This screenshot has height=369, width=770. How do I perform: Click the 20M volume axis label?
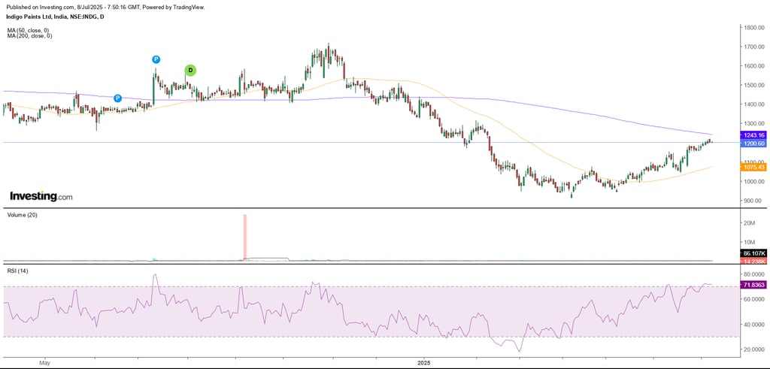coord(750,223)
